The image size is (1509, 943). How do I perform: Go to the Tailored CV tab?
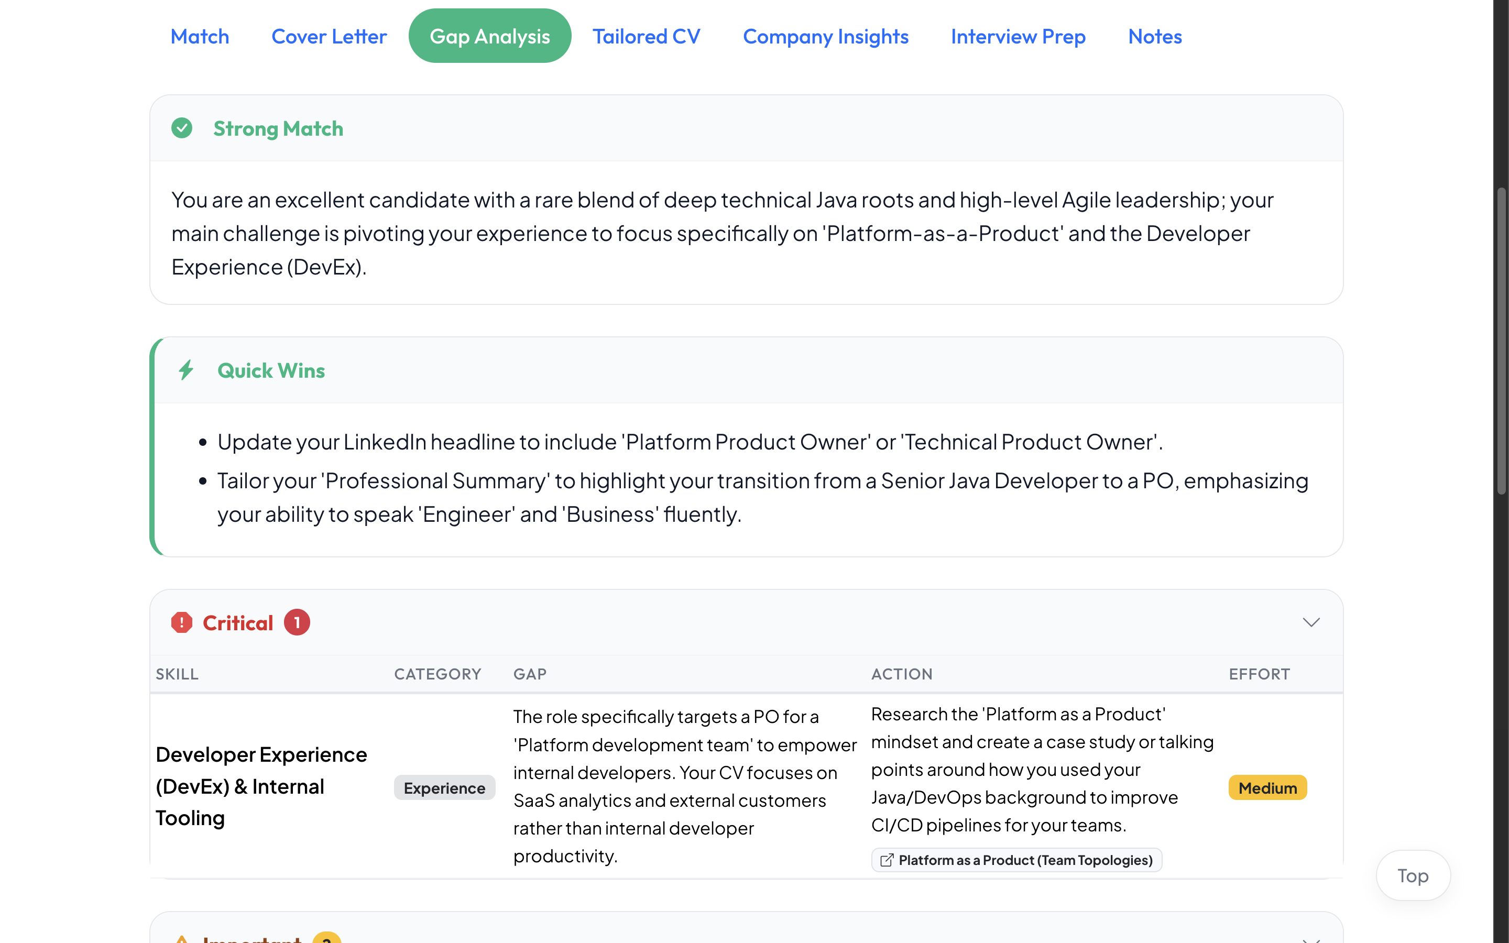[x=646, y=36]
